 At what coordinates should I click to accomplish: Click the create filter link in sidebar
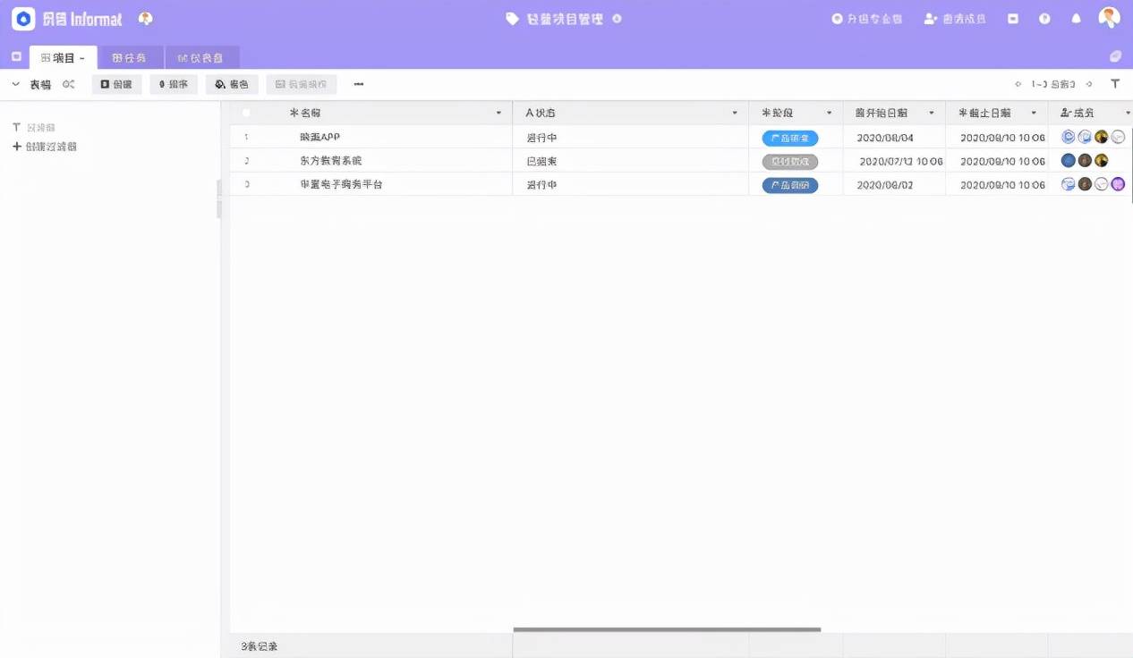pyautogui.click(x=45, y=147)
